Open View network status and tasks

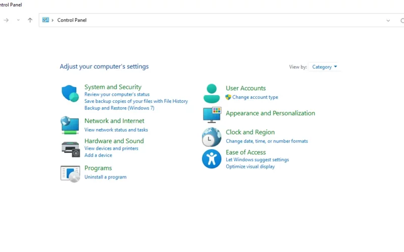tap(116, 130)
